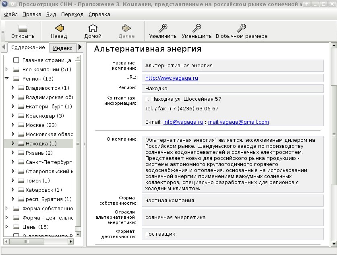Open the Справка menu
Image resolution: width=337 pixels, height=255 pixels.
(99, 15)
